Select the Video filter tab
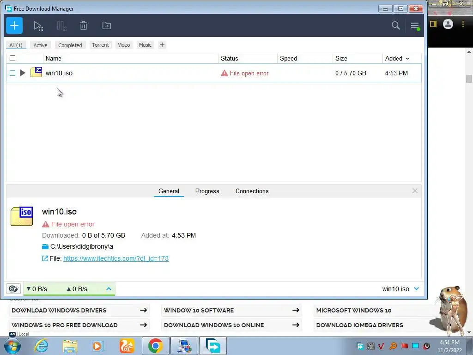The height and width of the screenshot is (355, 473). click(x=124, y=45)
